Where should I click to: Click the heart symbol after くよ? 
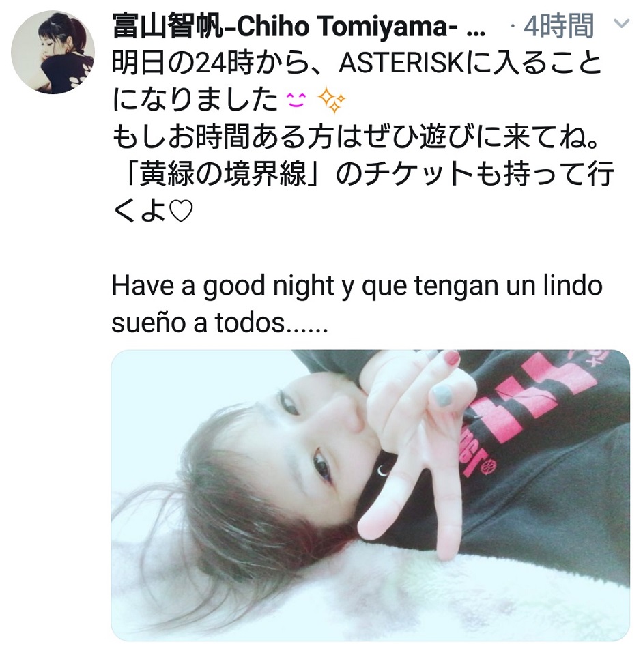pos(182,212)
